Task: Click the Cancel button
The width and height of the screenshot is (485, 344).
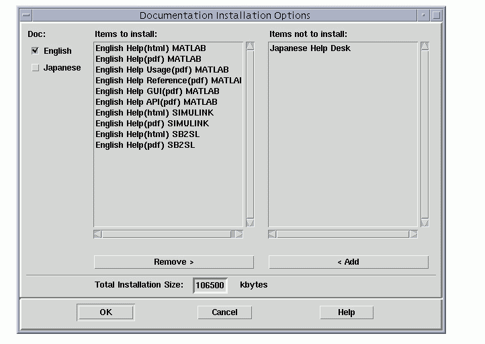Action: [x=224, y=312]
